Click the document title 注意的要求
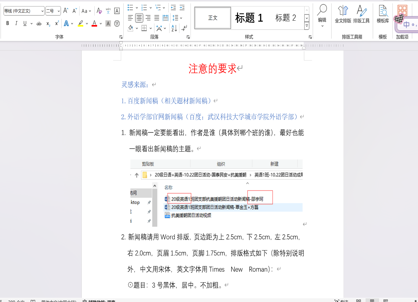Viewport: 418px width, 302px height. (212, 68)
